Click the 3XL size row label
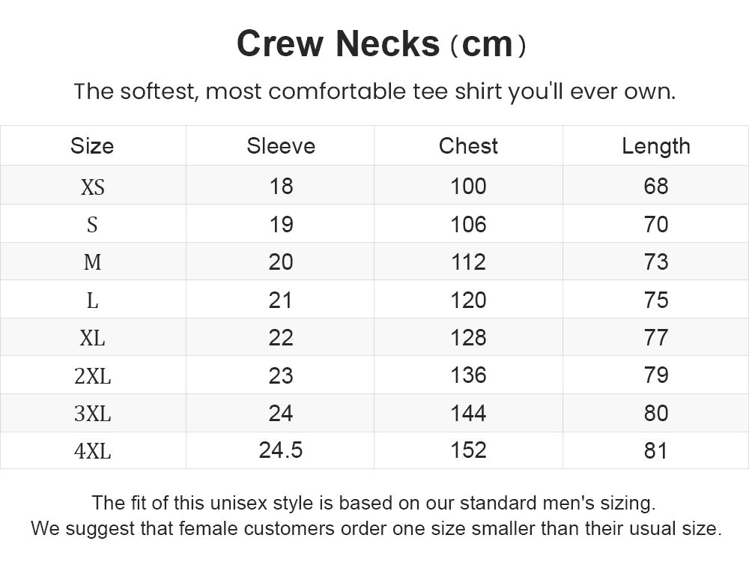 point(93,414)
